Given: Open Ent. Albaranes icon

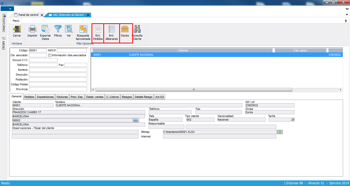Looking at the screenshot, I should [112, 29].
